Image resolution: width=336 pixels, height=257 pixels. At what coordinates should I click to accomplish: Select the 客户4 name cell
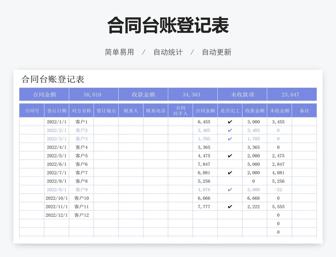[81, 147]
